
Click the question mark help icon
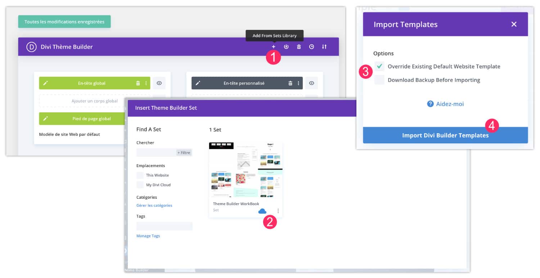tap(430, 104)
